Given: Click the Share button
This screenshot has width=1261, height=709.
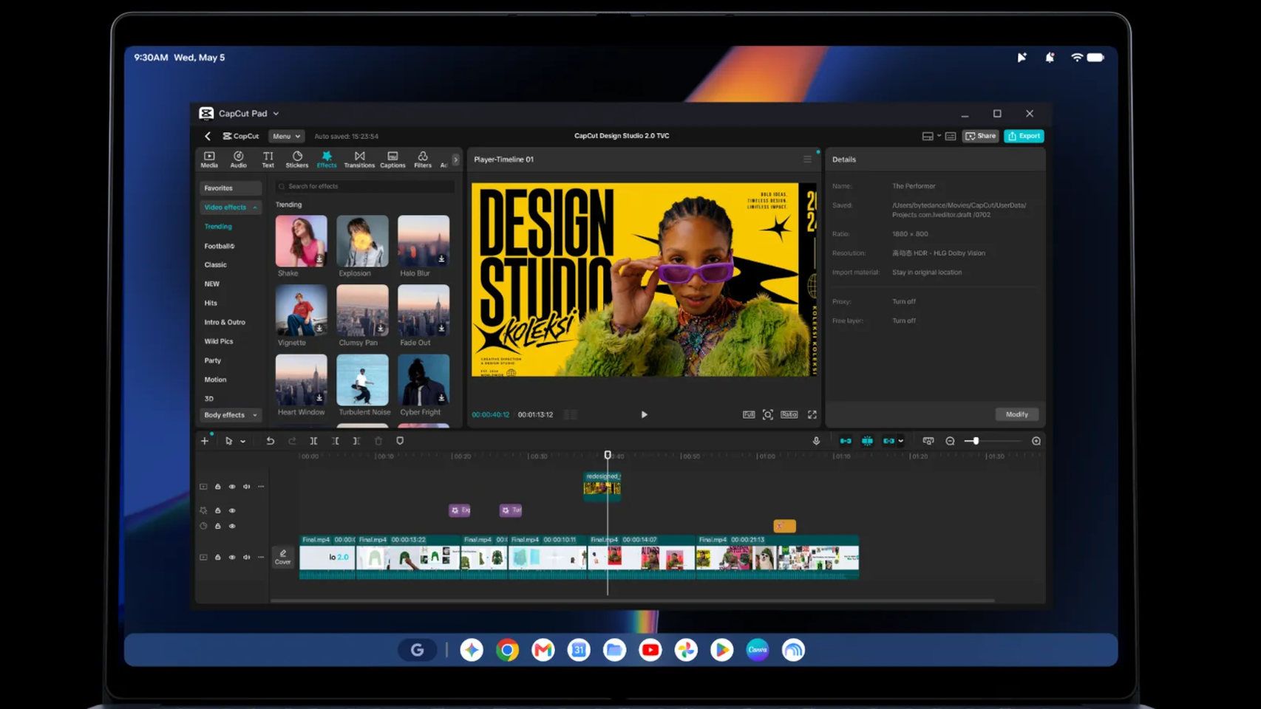Looking at the screenshot, I should [981, 136].
